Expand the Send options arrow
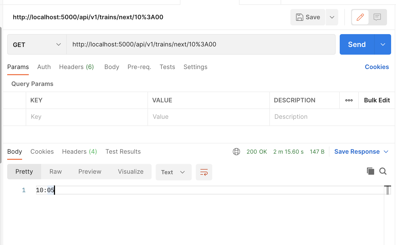The image size is (396, 245). [383, 44]
